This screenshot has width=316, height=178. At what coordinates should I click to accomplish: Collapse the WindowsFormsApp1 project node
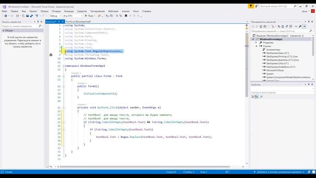tap(253, 39)
